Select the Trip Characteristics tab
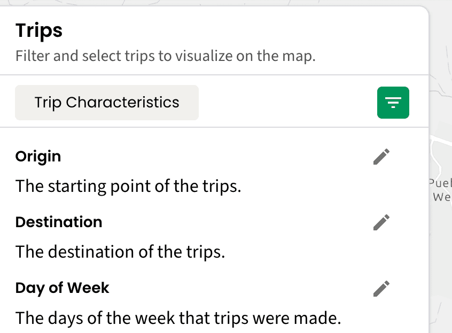 107,103
